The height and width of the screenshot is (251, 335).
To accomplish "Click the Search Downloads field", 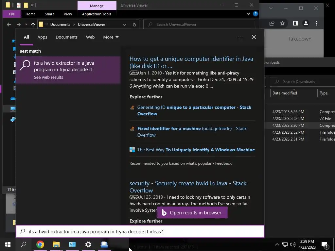I will [302, 81].
